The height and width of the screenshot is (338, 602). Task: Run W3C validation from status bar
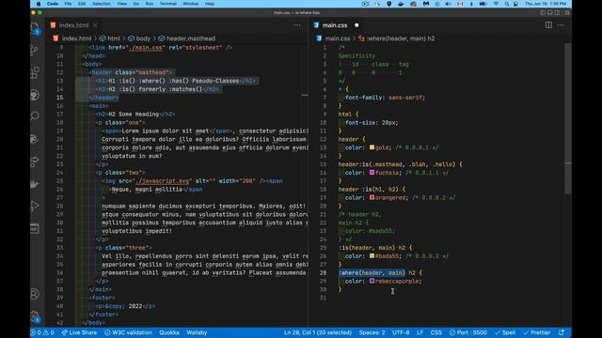point(129,332)
